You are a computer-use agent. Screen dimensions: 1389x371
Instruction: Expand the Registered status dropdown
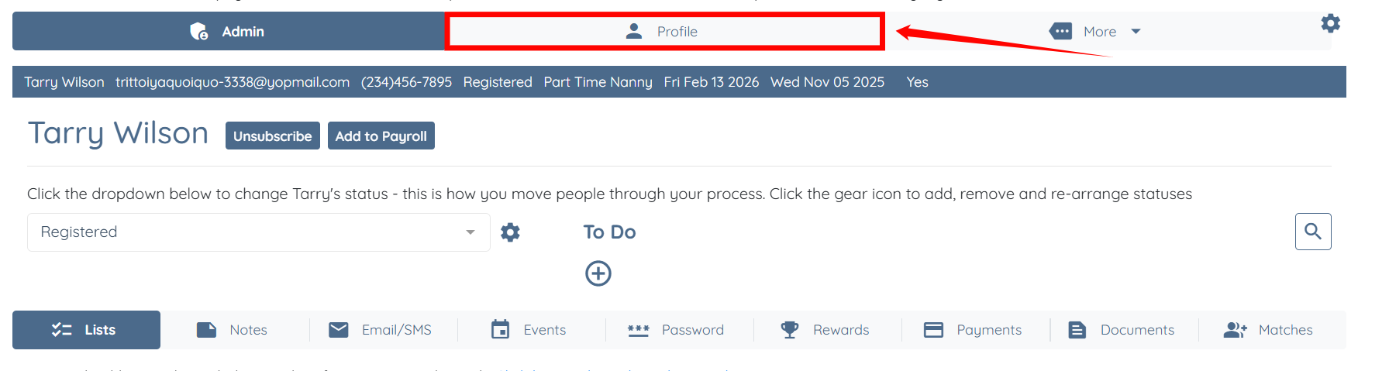click(x=259, y=232)
